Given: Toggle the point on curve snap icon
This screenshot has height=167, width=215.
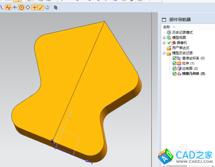Looking at the screenshot, I should [x=41, y=7].
